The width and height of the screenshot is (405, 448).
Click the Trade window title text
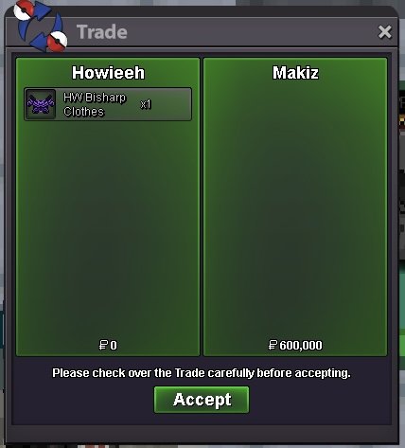pyautogui.click(x=102, y=32)
